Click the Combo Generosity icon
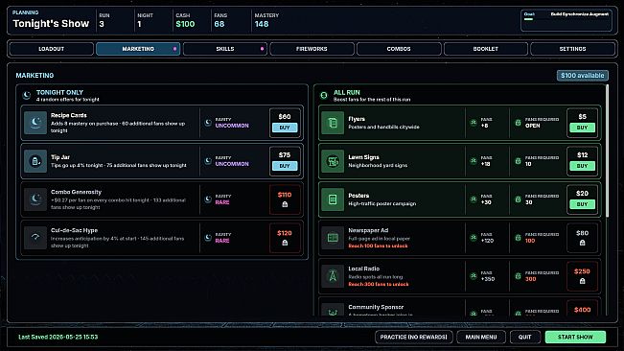The image size is (624, 351). (x=35, y=199)
